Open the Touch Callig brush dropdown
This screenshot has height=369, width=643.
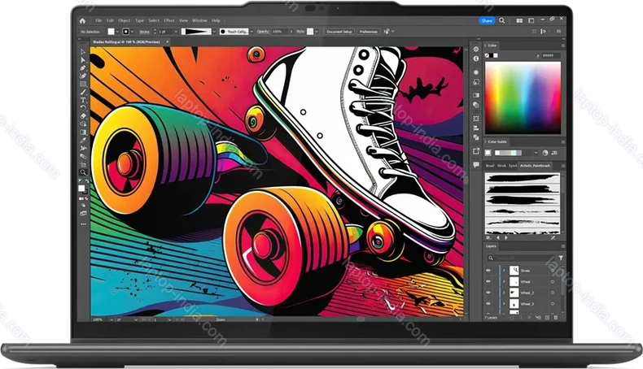pos(250,32)
